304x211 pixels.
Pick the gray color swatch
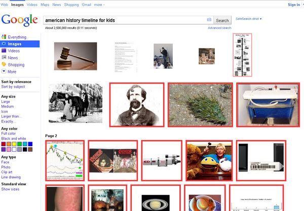(x=20, y=149)
